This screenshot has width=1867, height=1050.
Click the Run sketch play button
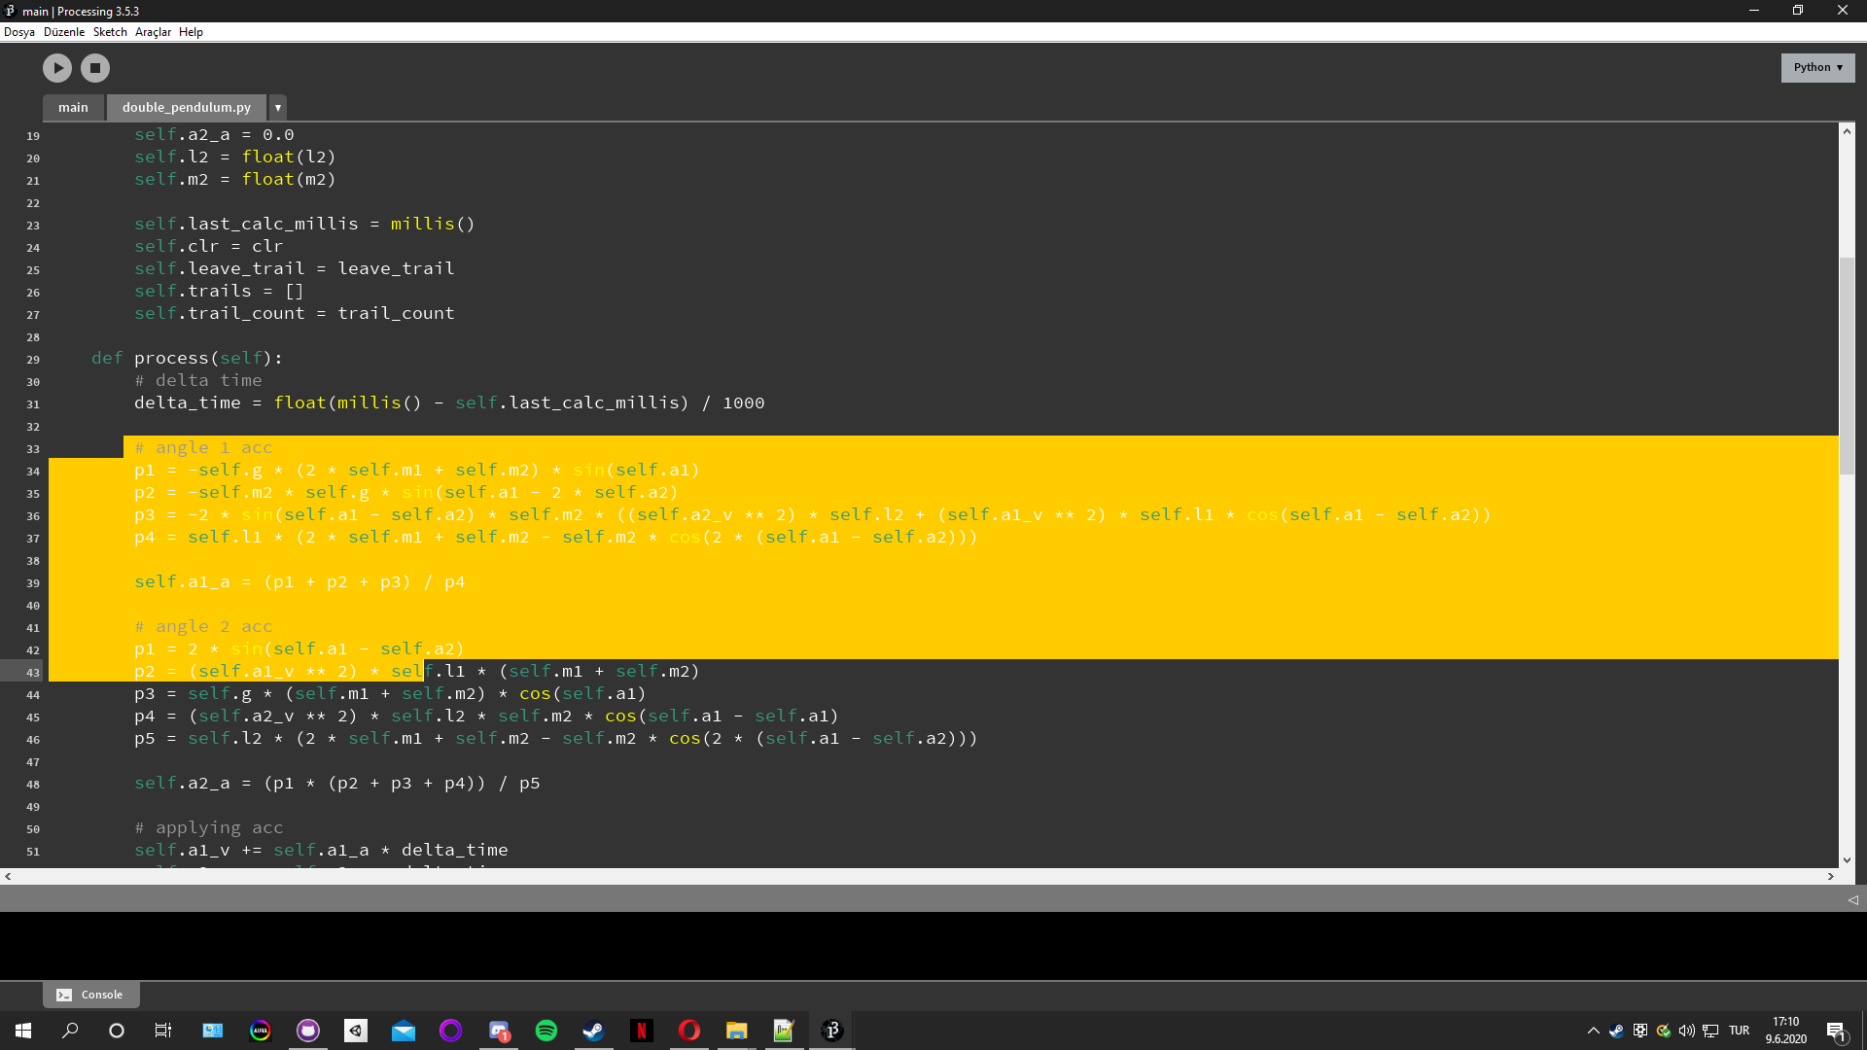(57, 68)
